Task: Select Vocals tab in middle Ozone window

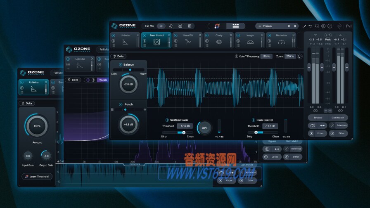Action: tap(103, 80)
